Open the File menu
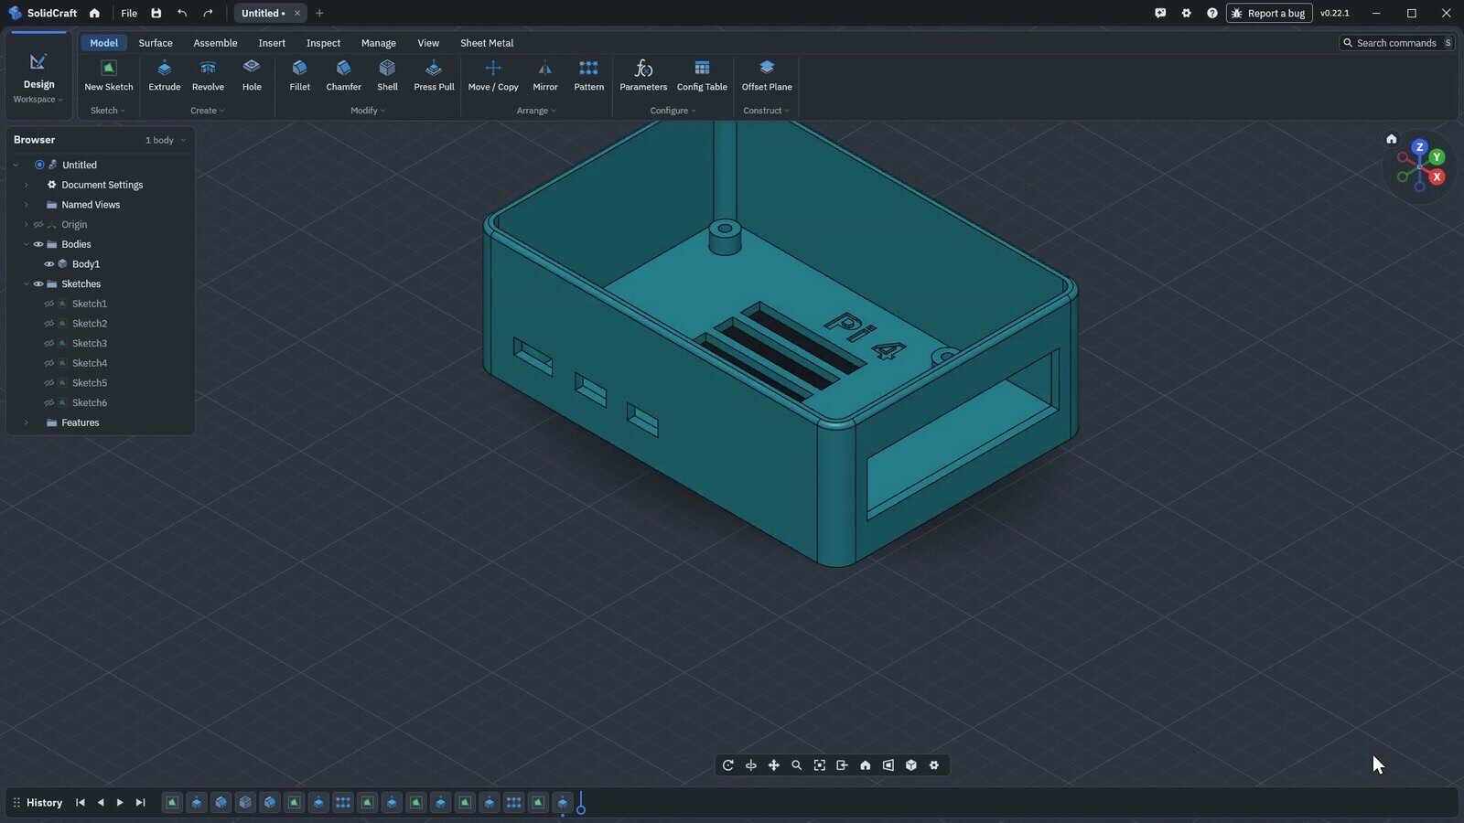The image size is (1464, 823). (x=129, y=13)
